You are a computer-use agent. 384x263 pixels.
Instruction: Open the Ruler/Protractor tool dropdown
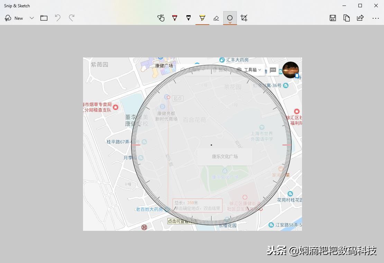click(x=230, y=18)
